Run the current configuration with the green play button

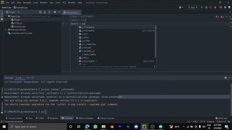pos(202,7)
